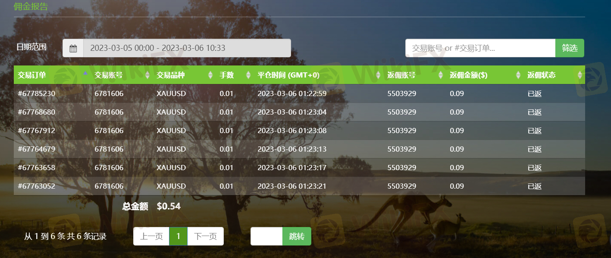The height and width of the screenshot is (258, 611).
Task: Click the calendar icon beside date range
Action: click(73, 48)
